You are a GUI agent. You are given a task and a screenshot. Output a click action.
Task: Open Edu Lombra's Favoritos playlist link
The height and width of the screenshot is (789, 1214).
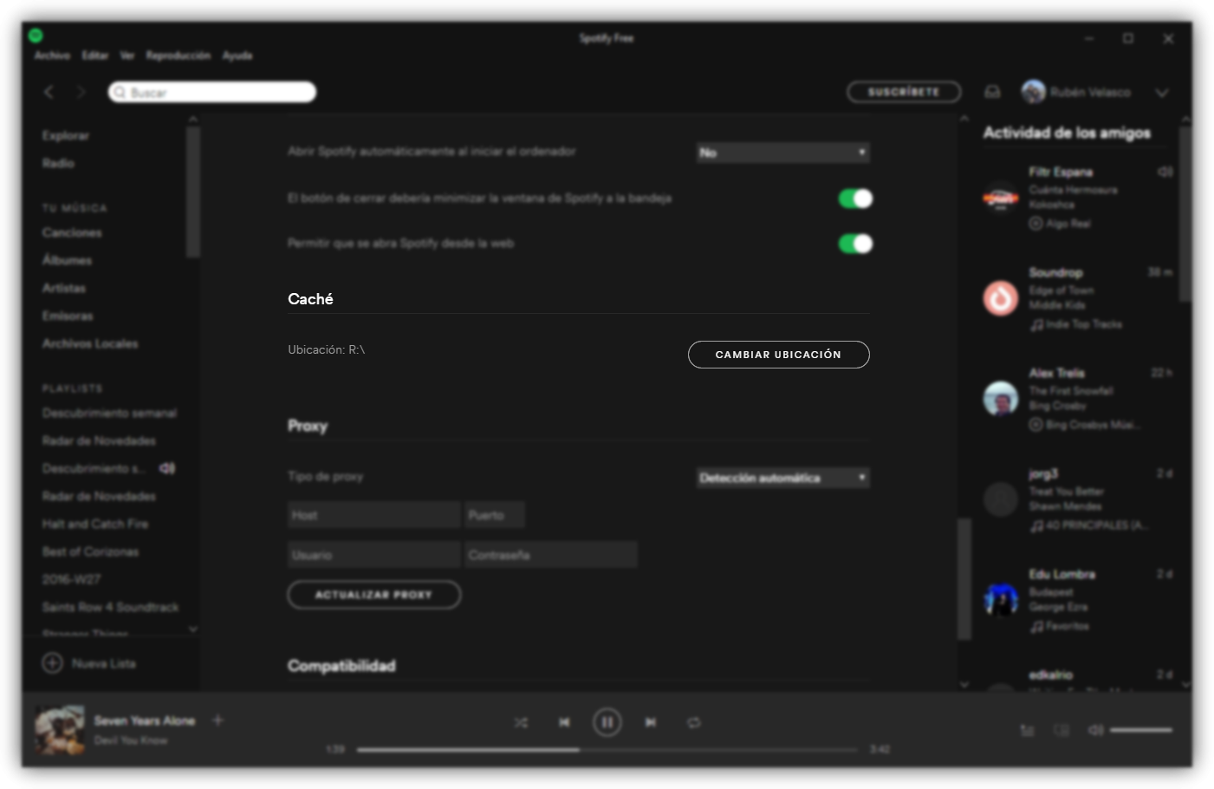(x=1067, y=626)
